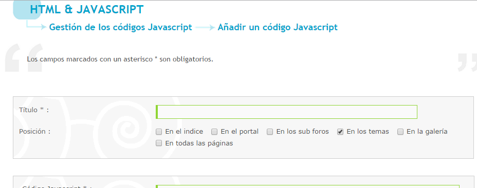Open Añadir un código Javascript breadcrumb link

coord(278,27)
